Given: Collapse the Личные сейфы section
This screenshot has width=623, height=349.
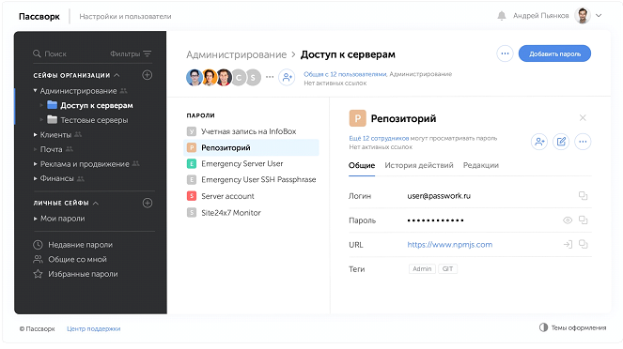Looking at the screenshot, I should 96,203.
